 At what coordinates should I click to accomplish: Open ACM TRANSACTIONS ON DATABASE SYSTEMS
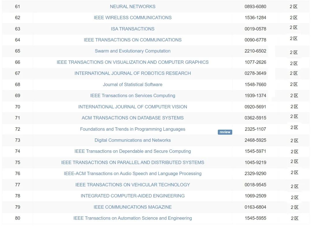pos(133,118)
